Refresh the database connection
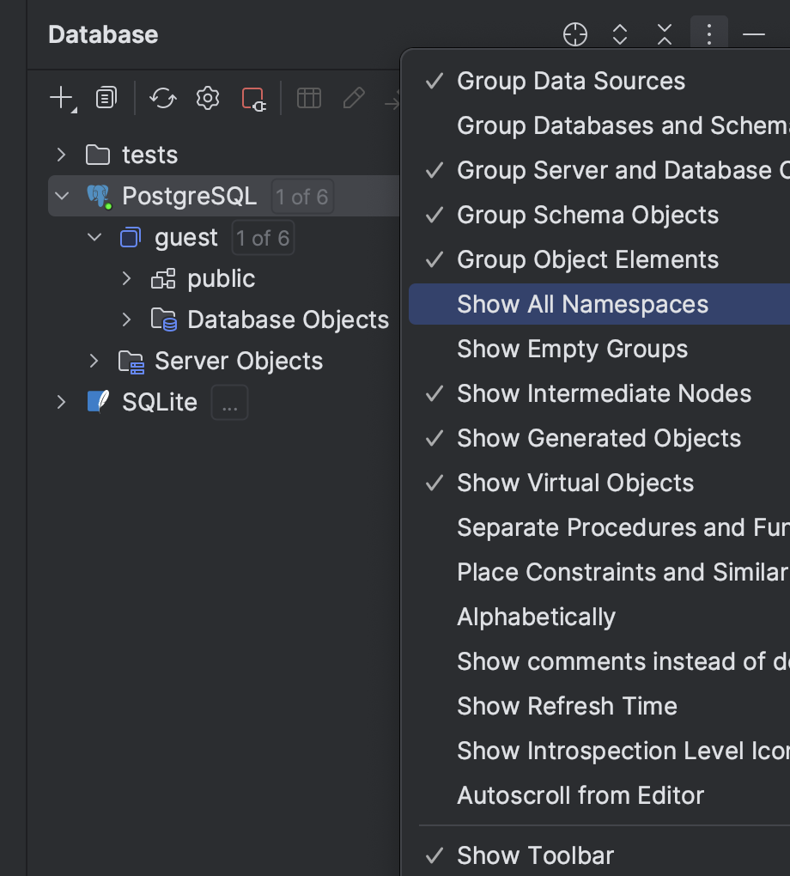Viewport: 790px width, 876px height. click(162, 97)
